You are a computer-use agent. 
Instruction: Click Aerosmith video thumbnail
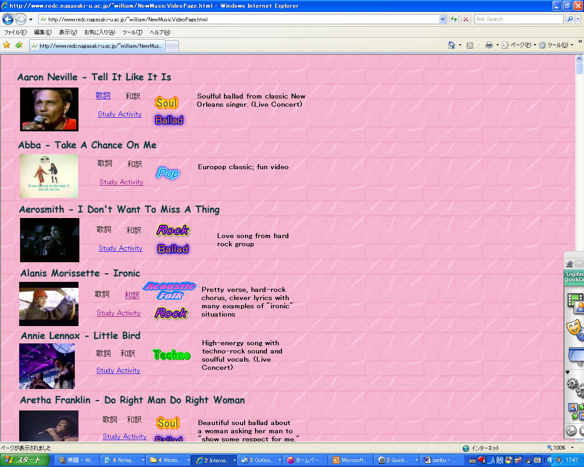click(x=50, y=240)
